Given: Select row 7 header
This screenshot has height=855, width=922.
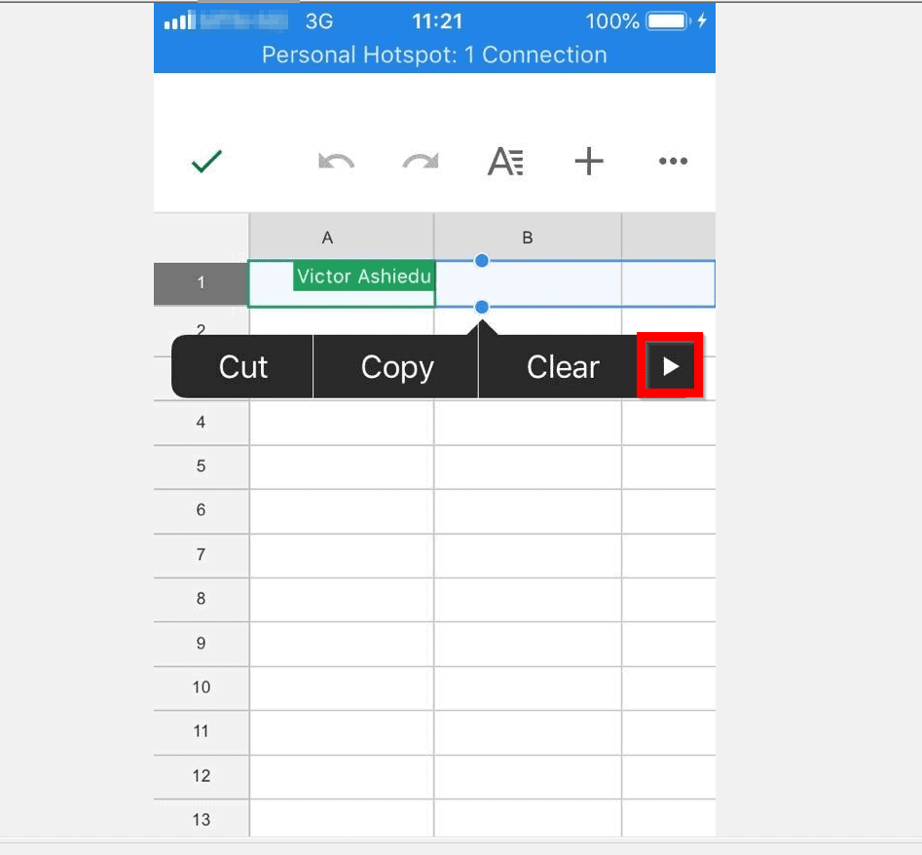Looking at the screenshot, I should [x=201, y=555].
